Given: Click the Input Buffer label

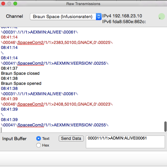Looking at the screenshot, I should coord(14,139).
